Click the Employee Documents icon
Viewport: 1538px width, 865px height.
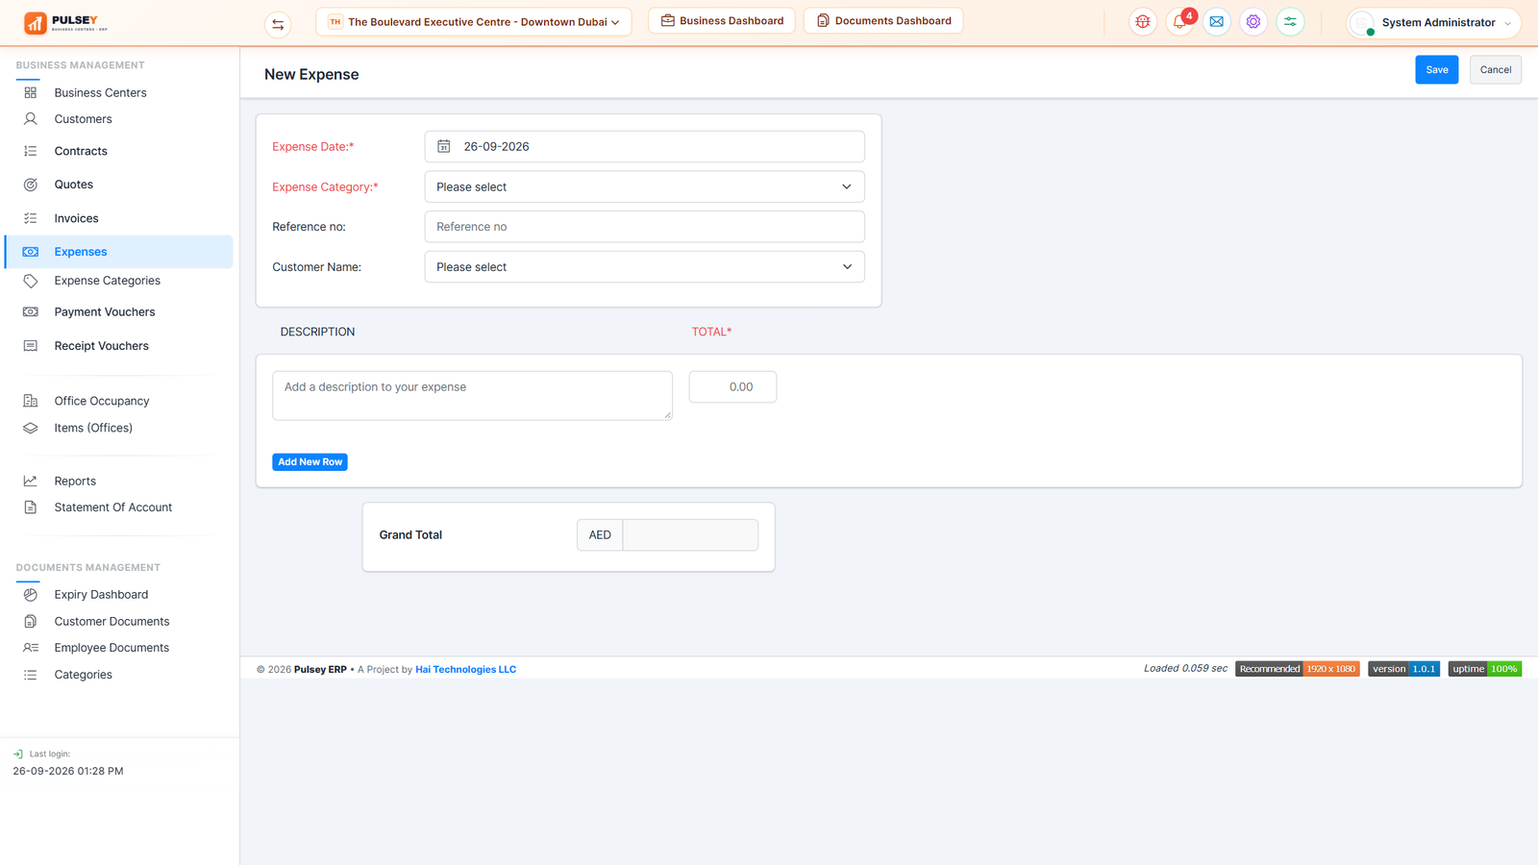coord(31,648)
